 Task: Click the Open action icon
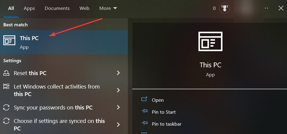(144, 99)
